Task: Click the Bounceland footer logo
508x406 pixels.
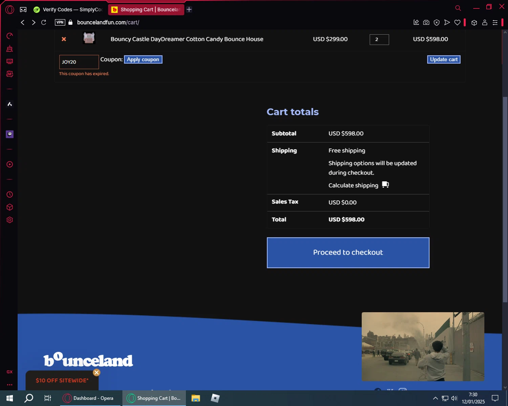Action: tap(88, 360)
